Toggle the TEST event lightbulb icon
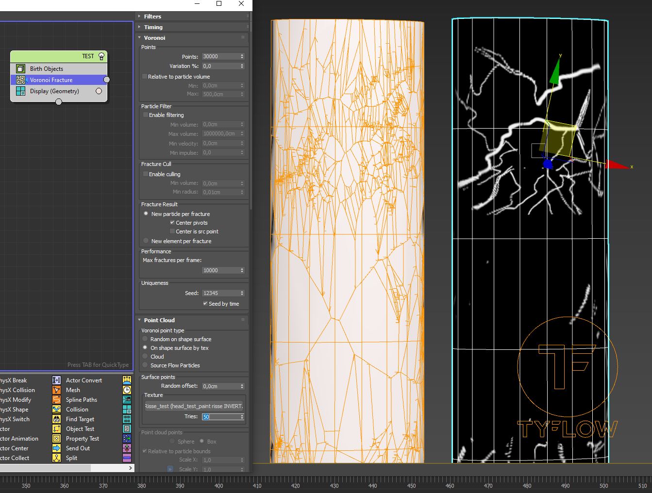This screenshot has height=493, width=652. pos(101,56)
